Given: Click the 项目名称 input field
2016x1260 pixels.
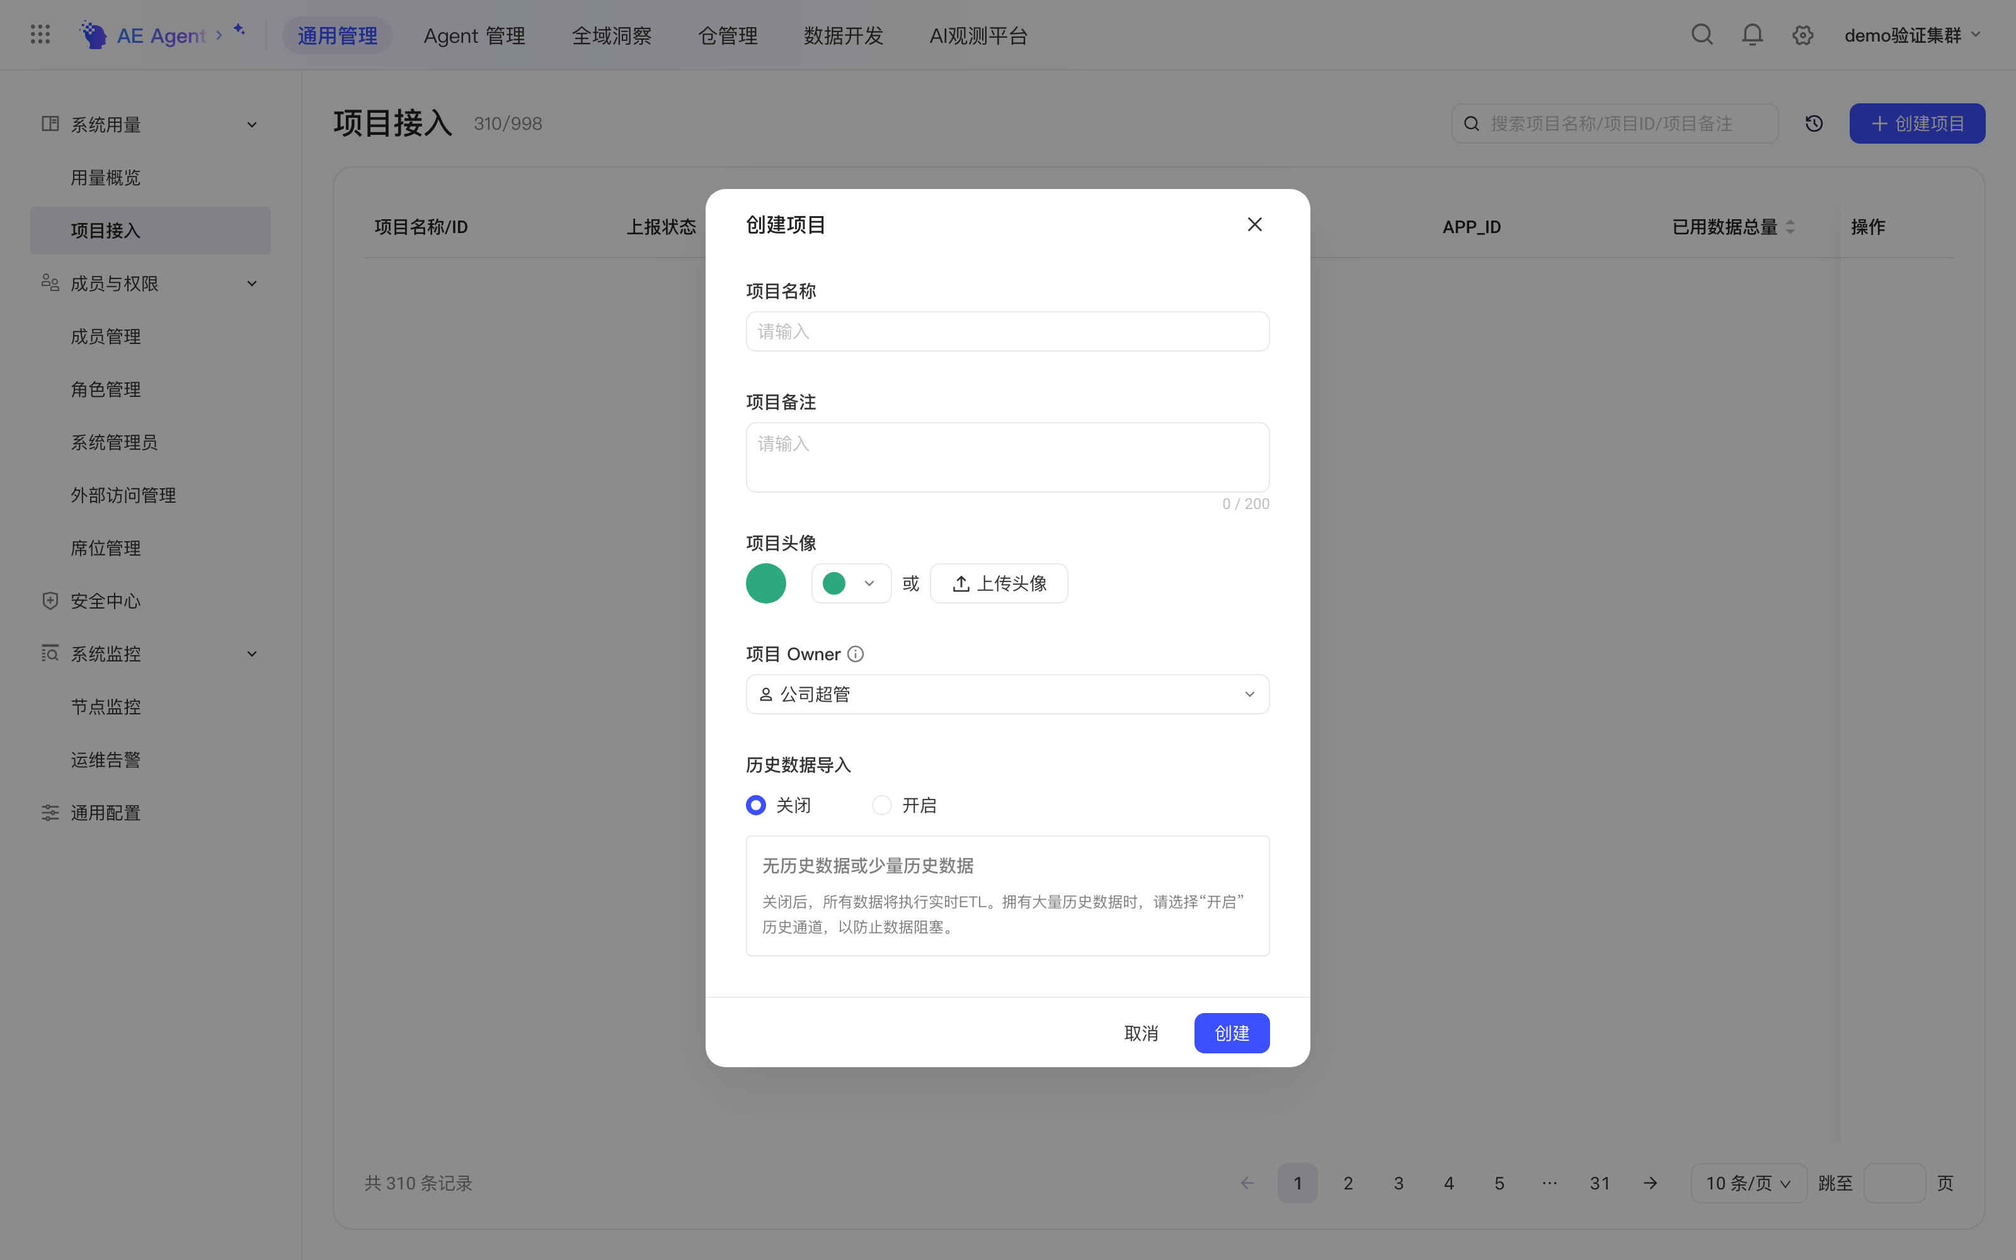Looking at the screenshot, I should click(1007, 331).
